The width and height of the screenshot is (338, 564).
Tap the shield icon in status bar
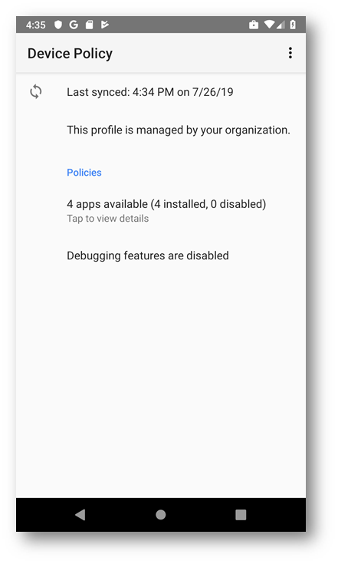point(58,25)
